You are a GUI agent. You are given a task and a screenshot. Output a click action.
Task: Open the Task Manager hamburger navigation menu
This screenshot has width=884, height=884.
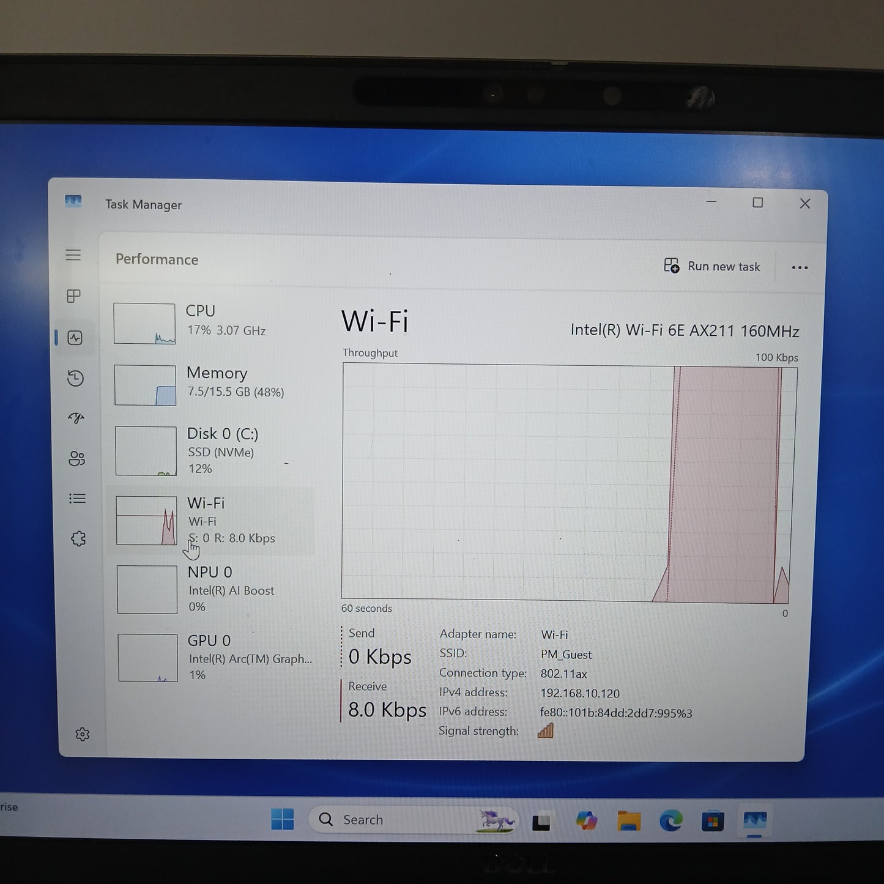pos(73,255)
